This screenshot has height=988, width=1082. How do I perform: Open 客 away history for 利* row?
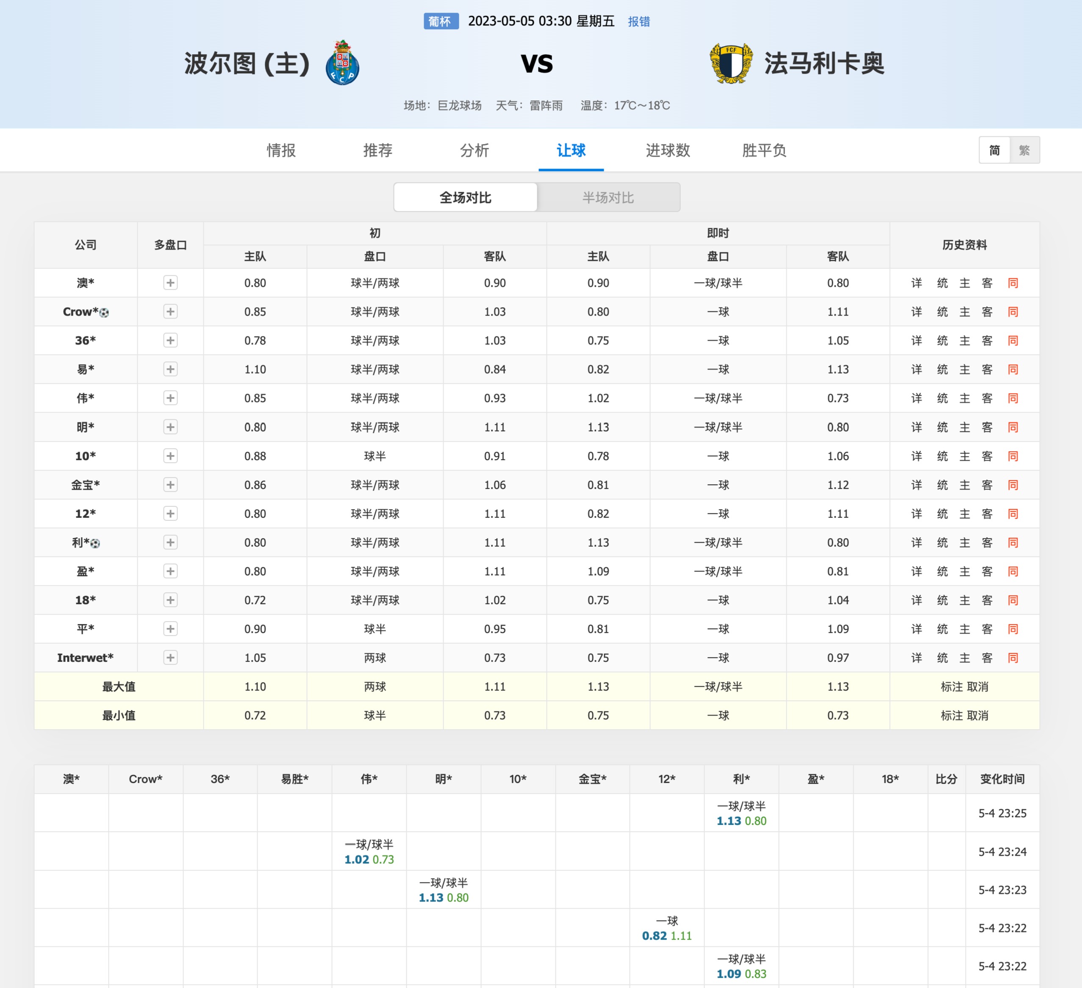[987, 543]
